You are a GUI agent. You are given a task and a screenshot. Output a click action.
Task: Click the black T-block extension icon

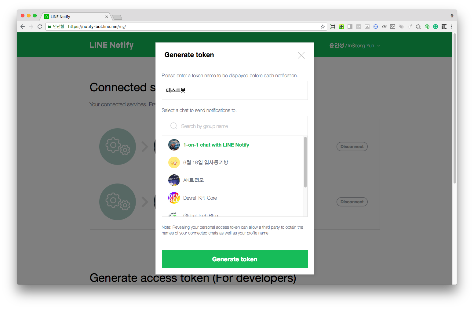[444, 27]
